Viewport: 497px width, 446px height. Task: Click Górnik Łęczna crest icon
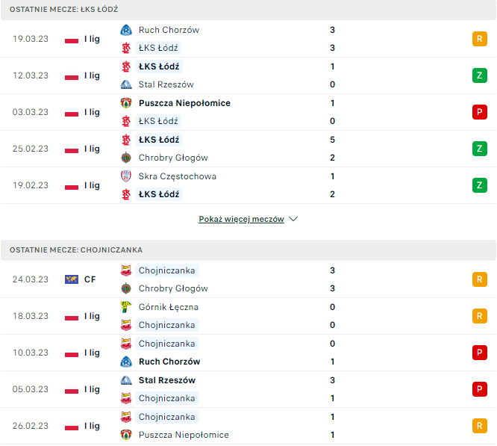[x=125, y=307]
